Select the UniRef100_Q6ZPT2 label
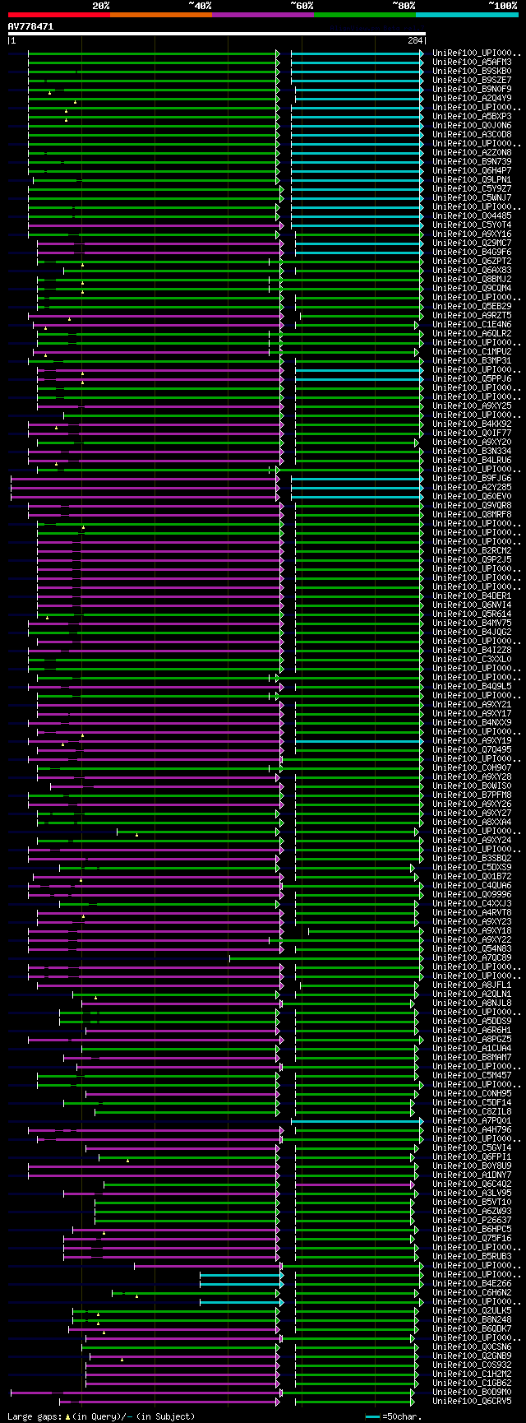This screenshot has height=1423, width=526. coord(472,261)
